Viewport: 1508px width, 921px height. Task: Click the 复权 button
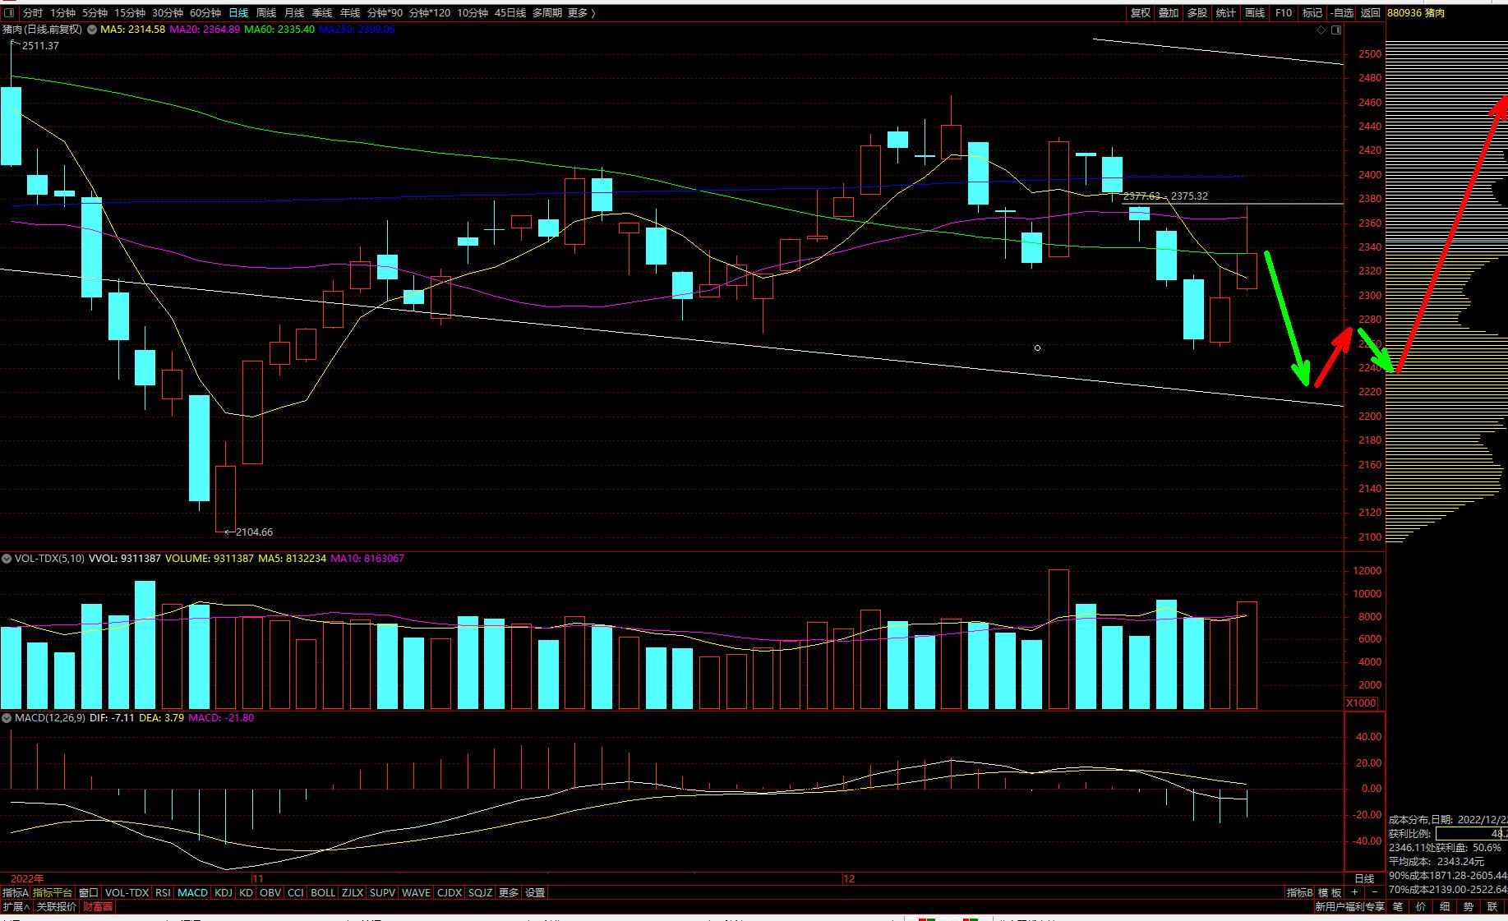click(1140, 12)
